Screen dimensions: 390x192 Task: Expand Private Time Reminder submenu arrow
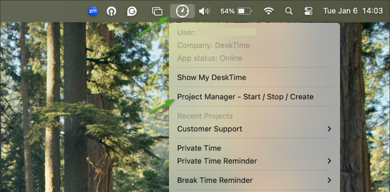click(x=329, y=161)
